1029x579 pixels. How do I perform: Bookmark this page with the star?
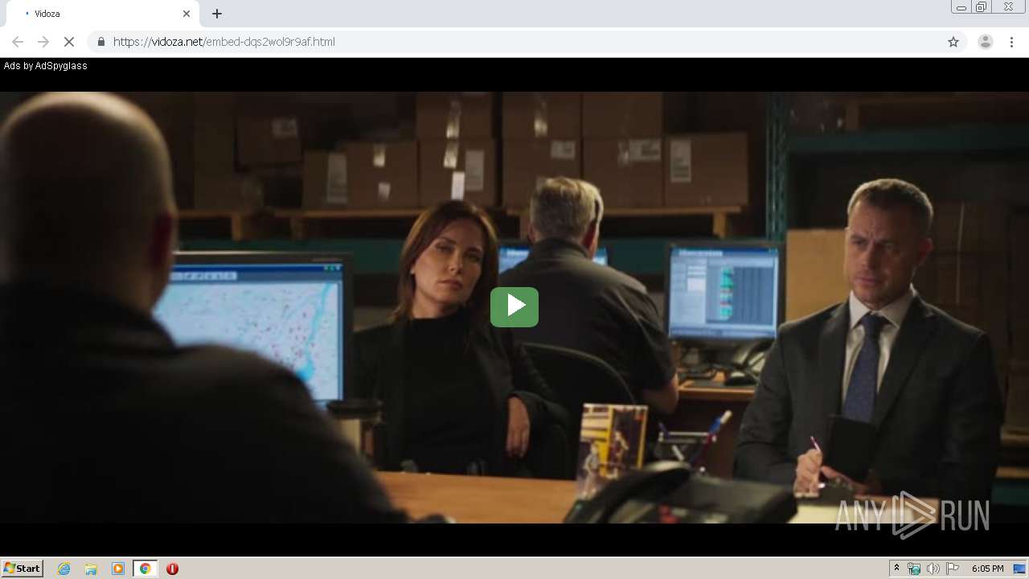click(x=953, y=42)
